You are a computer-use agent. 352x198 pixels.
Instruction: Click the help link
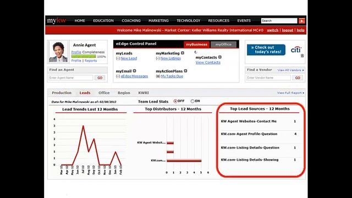[300, 30]
